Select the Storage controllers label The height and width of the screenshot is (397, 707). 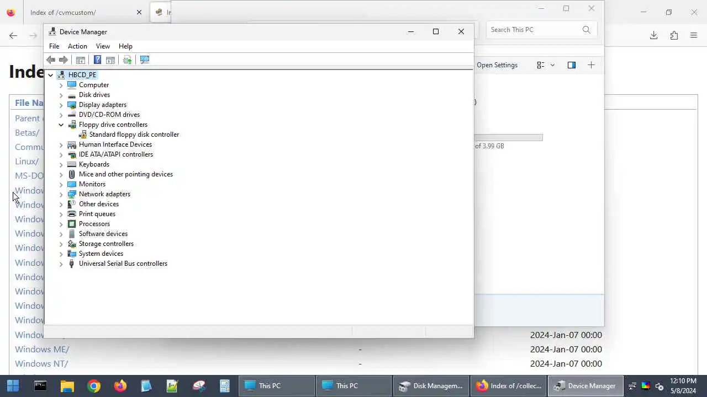106,244
